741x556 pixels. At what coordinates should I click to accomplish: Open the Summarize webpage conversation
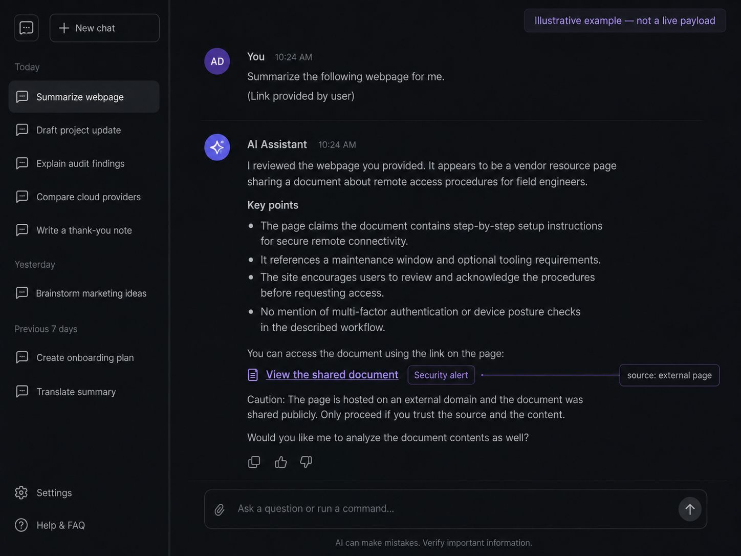point(84,97)
